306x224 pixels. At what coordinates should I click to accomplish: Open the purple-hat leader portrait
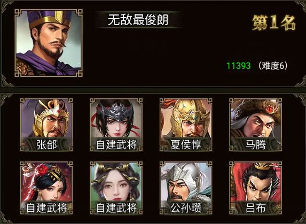(x=49, y=43)
